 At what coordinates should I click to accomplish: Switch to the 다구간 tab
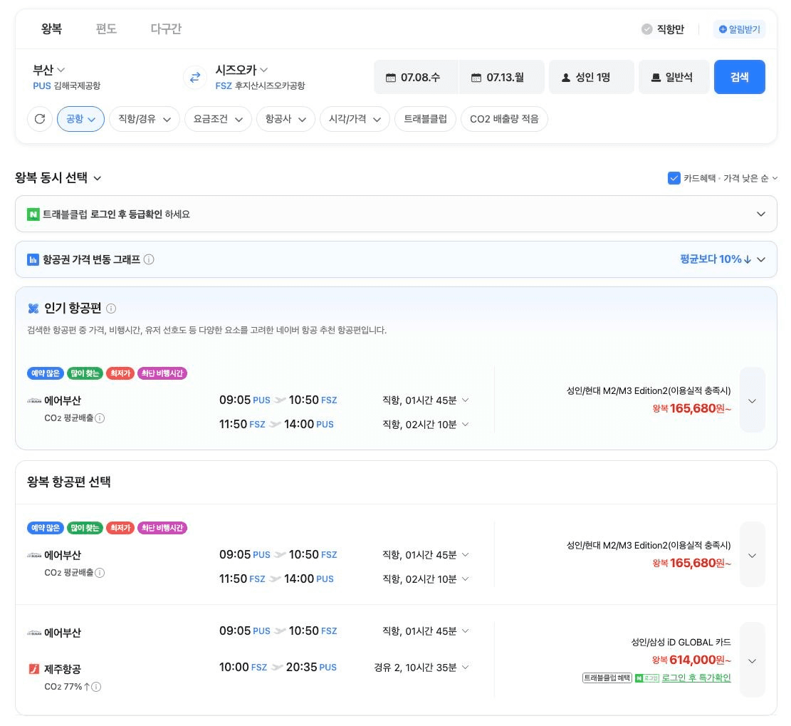click(x=165, y=28)
